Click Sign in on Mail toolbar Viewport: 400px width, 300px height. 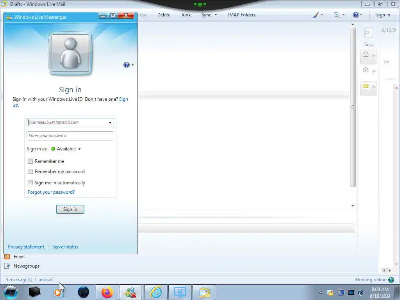[383, 15]
